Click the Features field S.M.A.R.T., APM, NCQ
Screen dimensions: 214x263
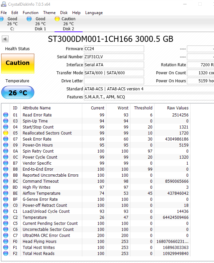(149, 97)
